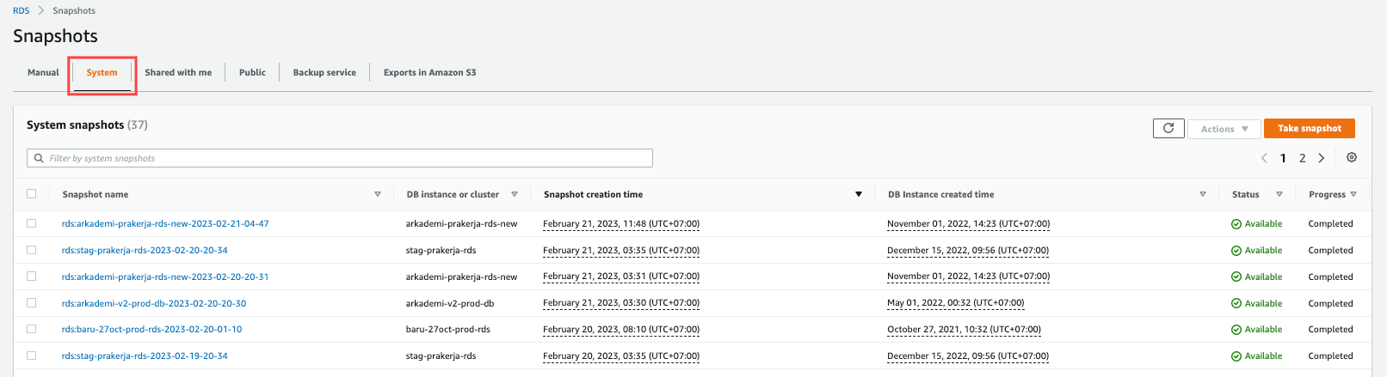Focus the Filter by system snapshots field
The image size is (1387, 377).
pyautogui.click(x=344, y=158)
